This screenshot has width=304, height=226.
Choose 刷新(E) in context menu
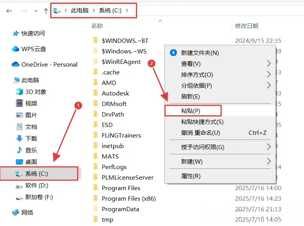coord(220,96)
